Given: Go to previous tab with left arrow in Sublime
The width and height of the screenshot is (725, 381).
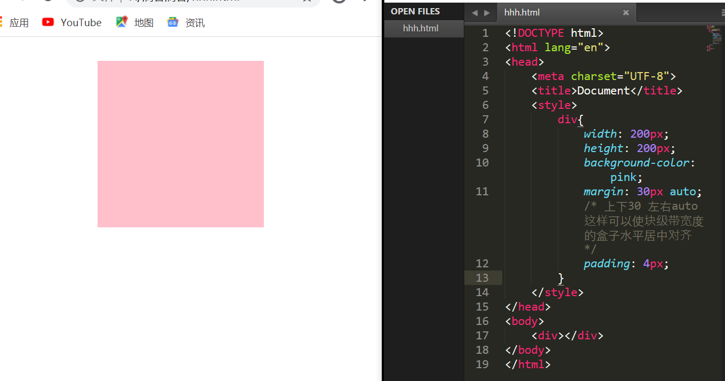Looking at the screenshot, I should [474, 13].
